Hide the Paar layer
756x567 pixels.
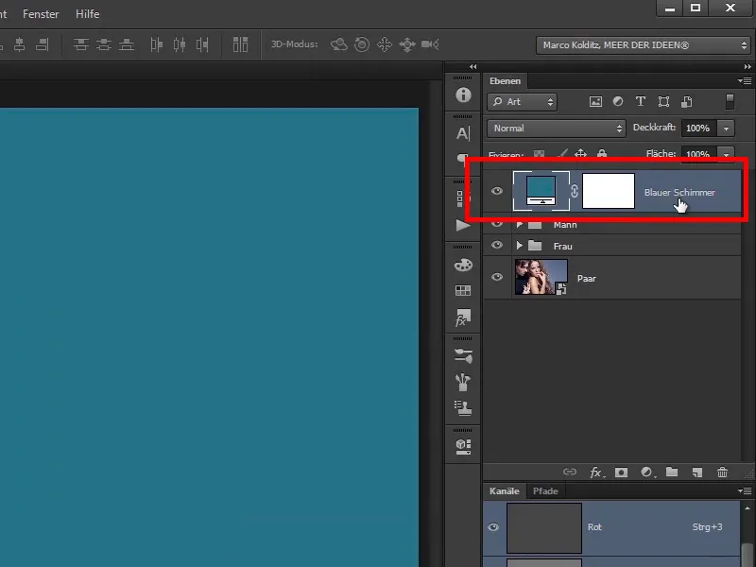click(x=497, y=277)
